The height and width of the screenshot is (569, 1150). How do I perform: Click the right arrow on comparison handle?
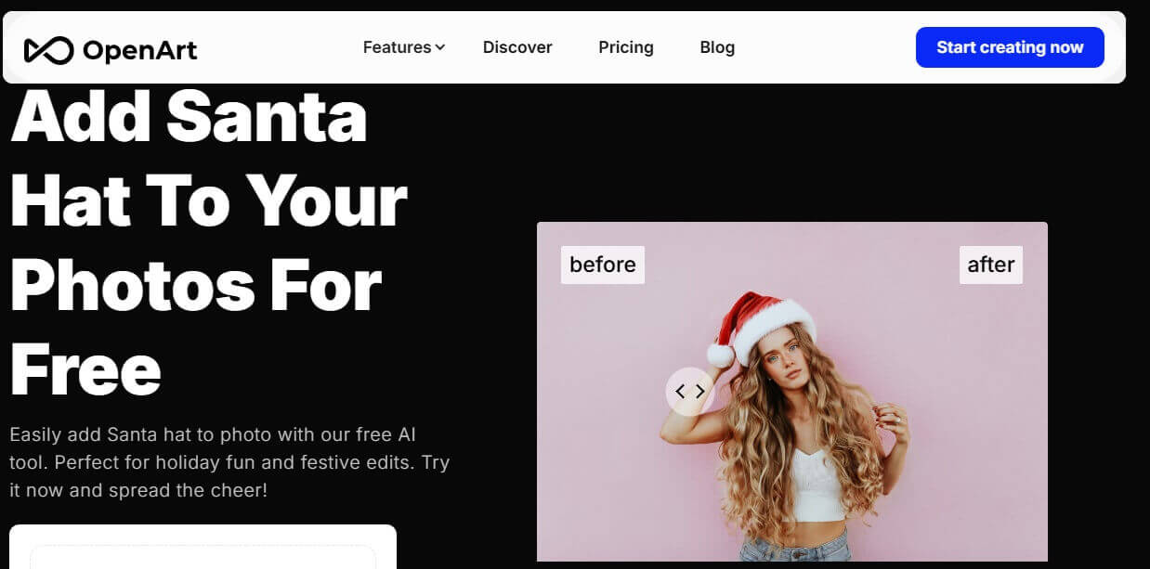coord(700,392)
